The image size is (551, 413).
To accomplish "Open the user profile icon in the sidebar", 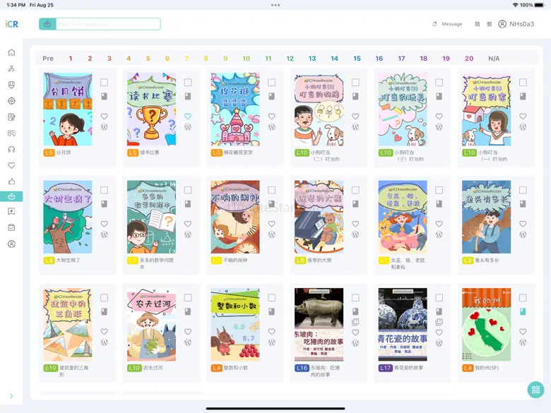I will coord(11,244).
